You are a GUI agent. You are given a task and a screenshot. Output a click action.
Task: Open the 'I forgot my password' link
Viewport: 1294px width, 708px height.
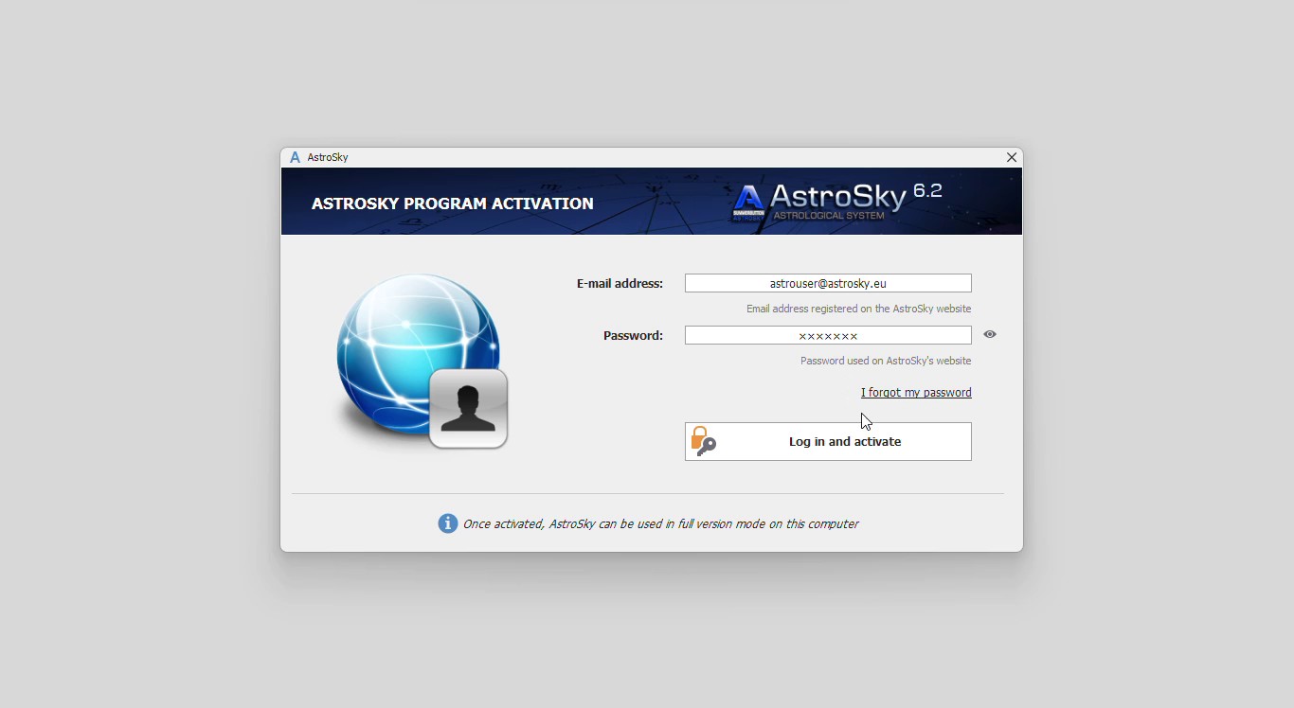pos(916,393)
